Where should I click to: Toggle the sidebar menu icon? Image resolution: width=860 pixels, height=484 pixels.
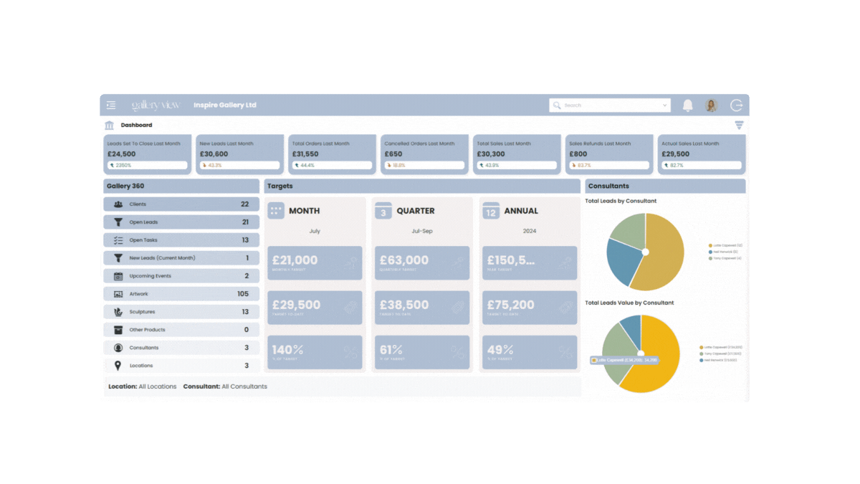[x=111, y=105]
